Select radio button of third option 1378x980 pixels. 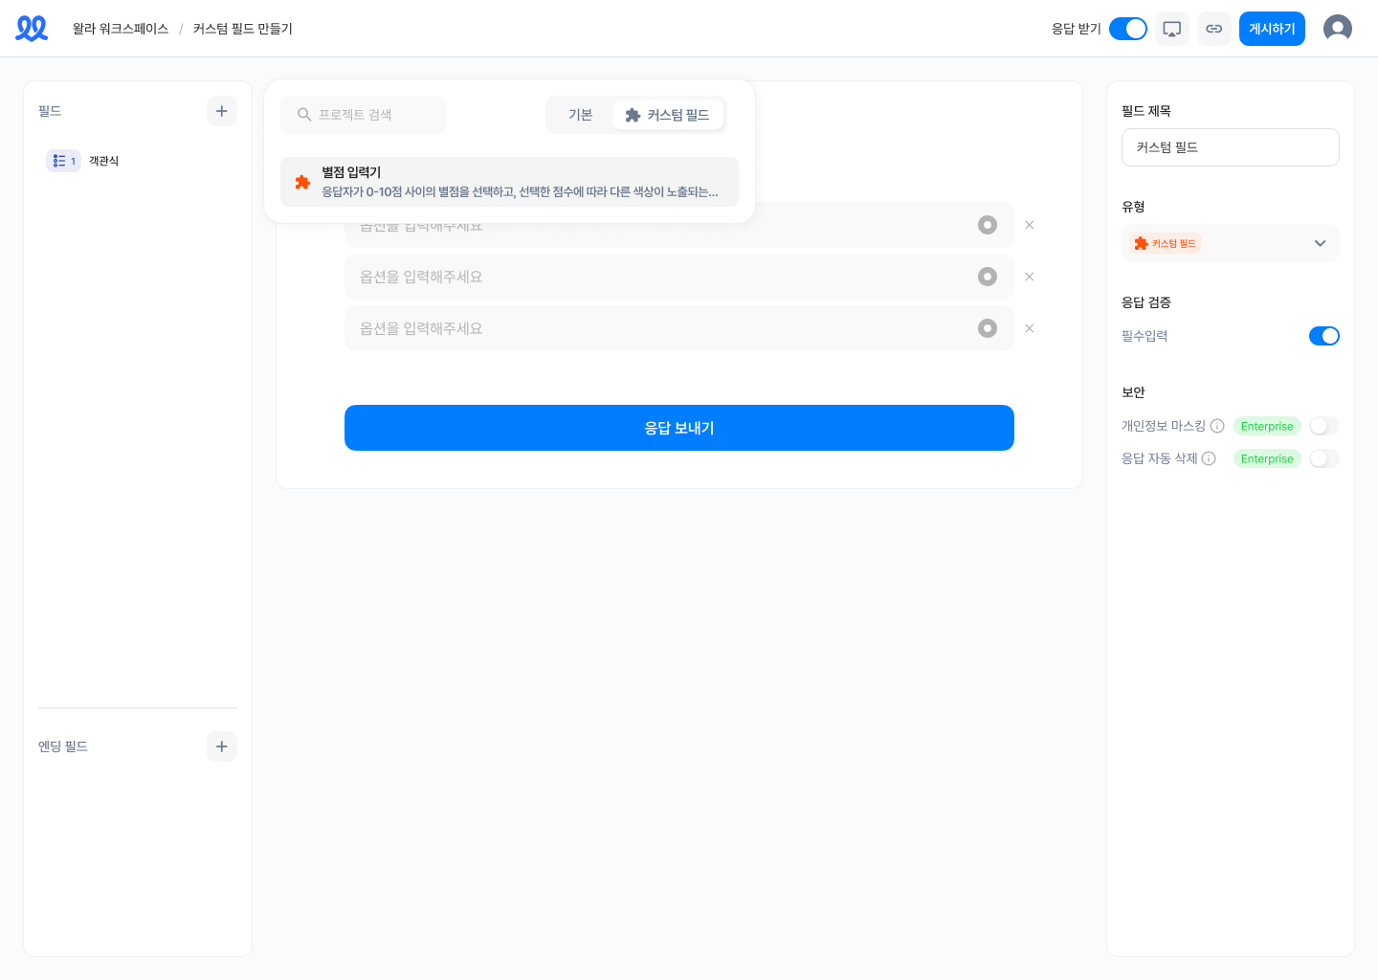[988, 328]
